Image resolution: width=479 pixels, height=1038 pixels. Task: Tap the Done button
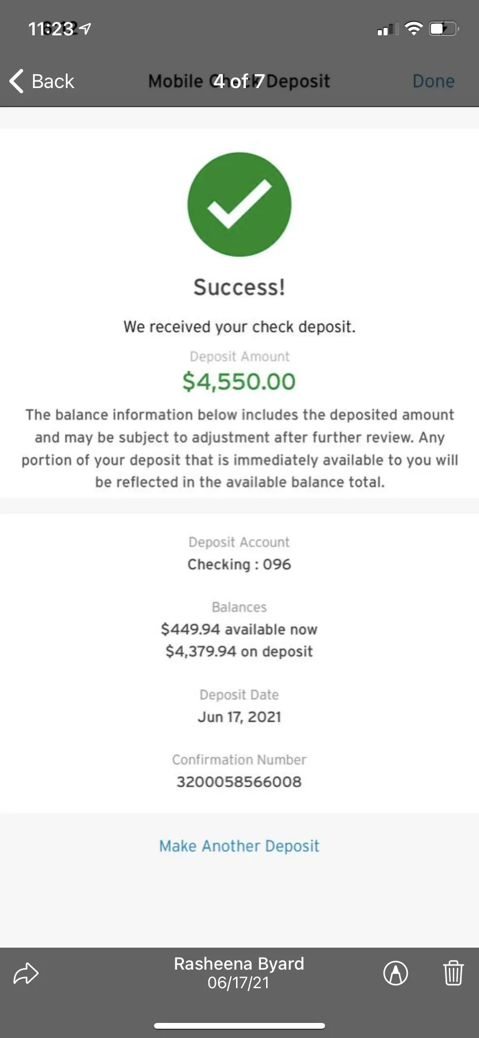433,81
